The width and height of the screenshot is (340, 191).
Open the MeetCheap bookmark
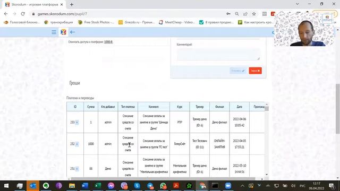177,22
